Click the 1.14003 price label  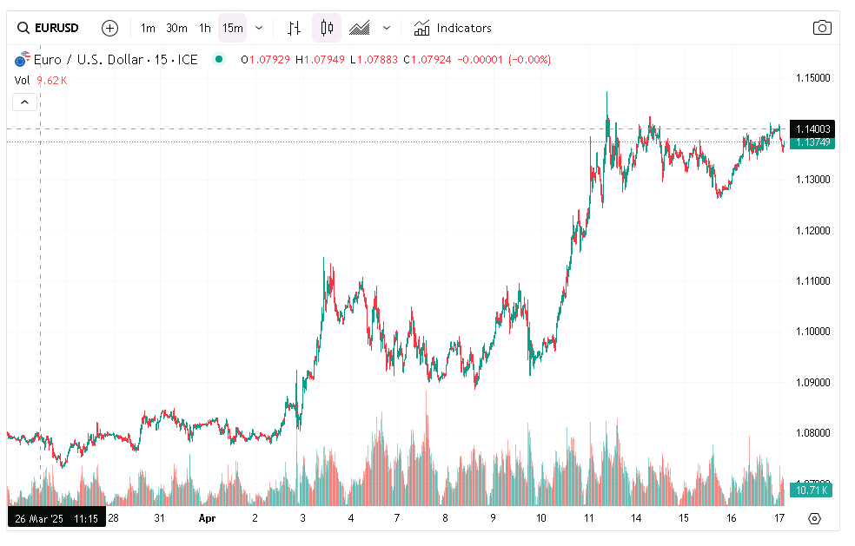[x=812, y=128]
